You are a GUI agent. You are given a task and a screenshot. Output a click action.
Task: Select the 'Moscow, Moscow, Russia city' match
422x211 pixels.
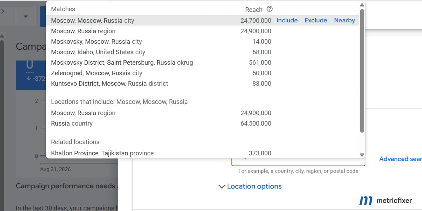[x=202, y=20]
